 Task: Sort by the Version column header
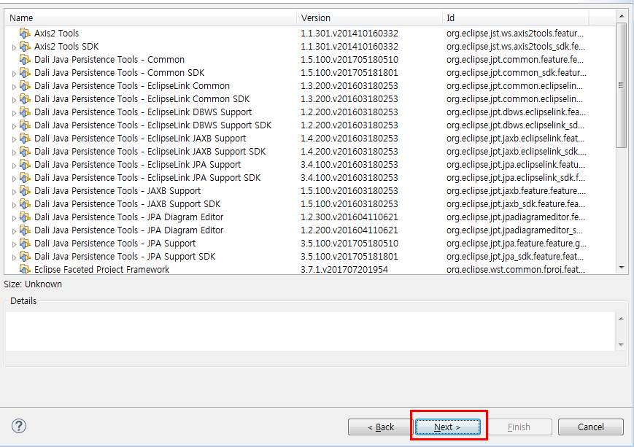[370, 18]
